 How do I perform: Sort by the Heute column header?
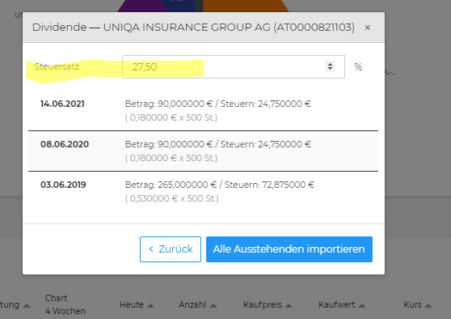137,304
